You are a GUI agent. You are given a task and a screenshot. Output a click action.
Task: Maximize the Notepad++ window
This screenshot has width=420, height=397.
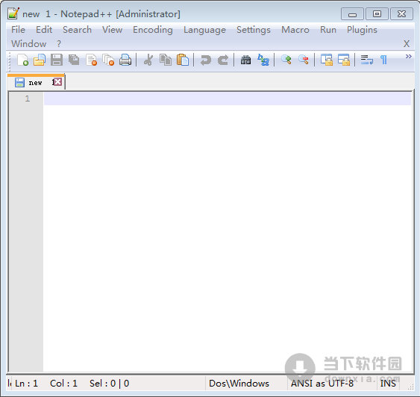377,14
